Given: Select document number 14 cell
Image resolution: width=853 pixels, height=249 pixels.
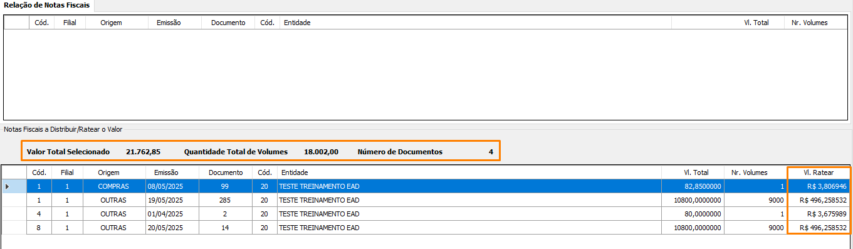Looking at the screenshot, I should coord(226,228).
